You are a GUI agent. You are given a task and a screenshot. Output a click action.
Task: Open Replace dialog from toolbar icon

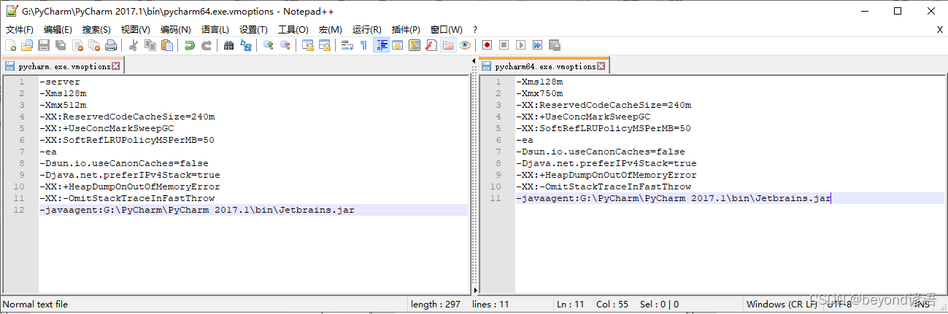(246, 45)
